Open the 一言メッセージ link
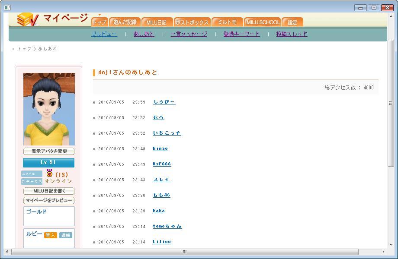 [x=189, y=34]
